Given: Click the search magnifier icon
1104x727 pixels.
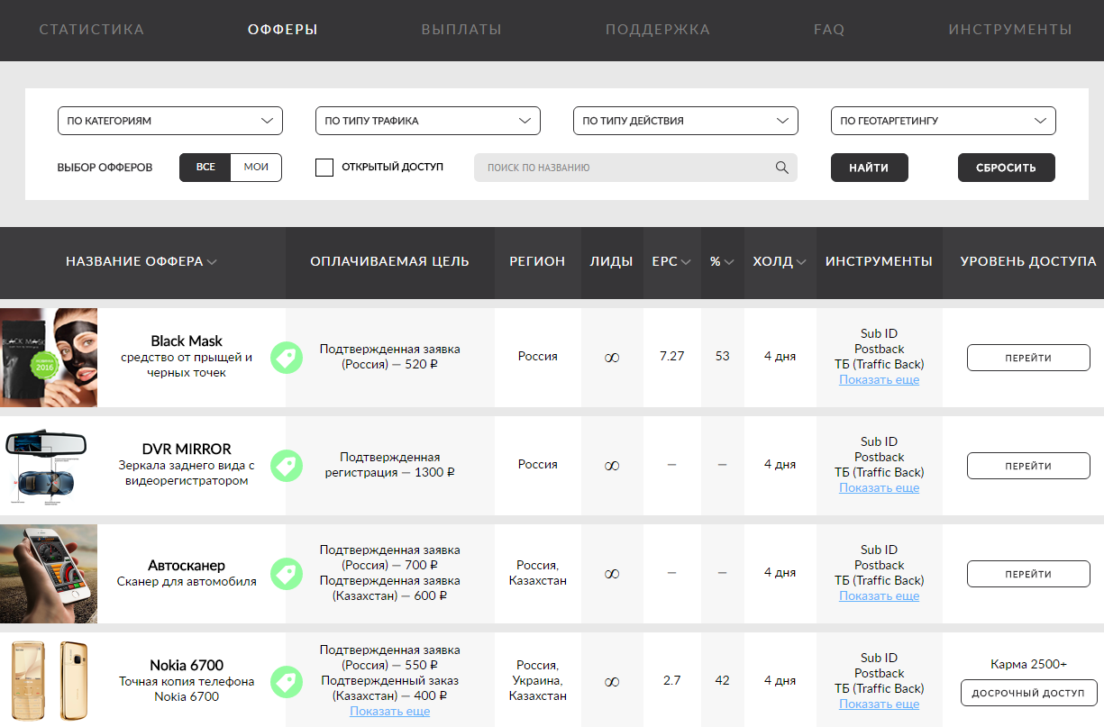Looking at the screenshot, I should pos(781,168).
